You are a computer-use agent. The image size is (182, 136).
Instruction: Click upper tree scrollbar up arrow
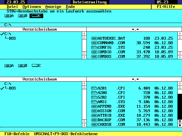click(x=84, y=34)
